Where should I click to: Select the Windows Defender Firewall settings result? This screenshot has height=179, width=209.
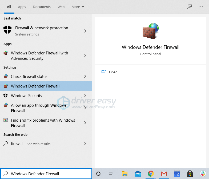pos(46,86)
